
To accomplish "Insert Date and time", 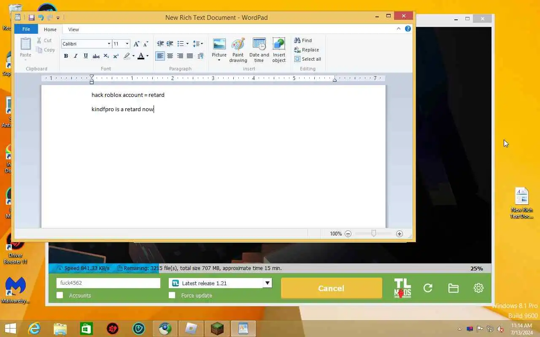I will [x=259, y=50].
